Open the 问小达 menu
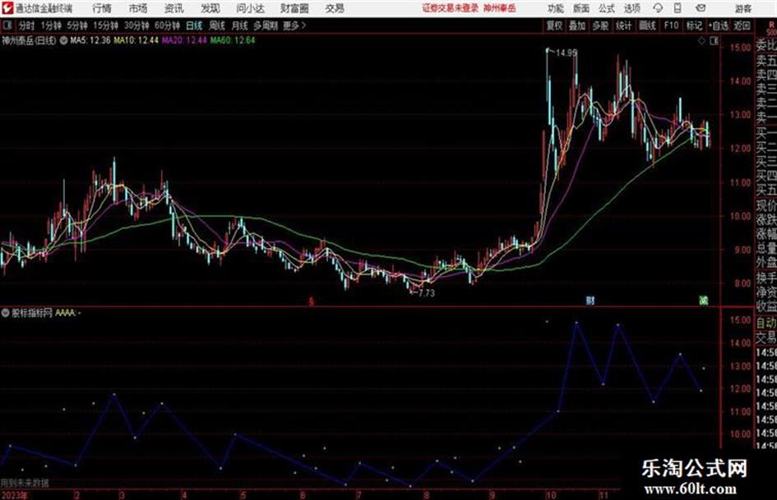 coord(250,8)
